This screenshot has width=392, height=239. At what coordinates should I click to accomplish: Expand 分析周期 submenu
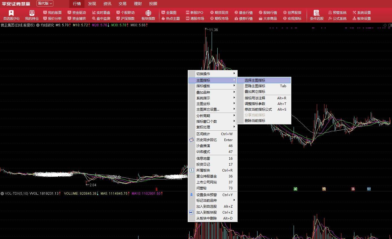pos(213,116)
